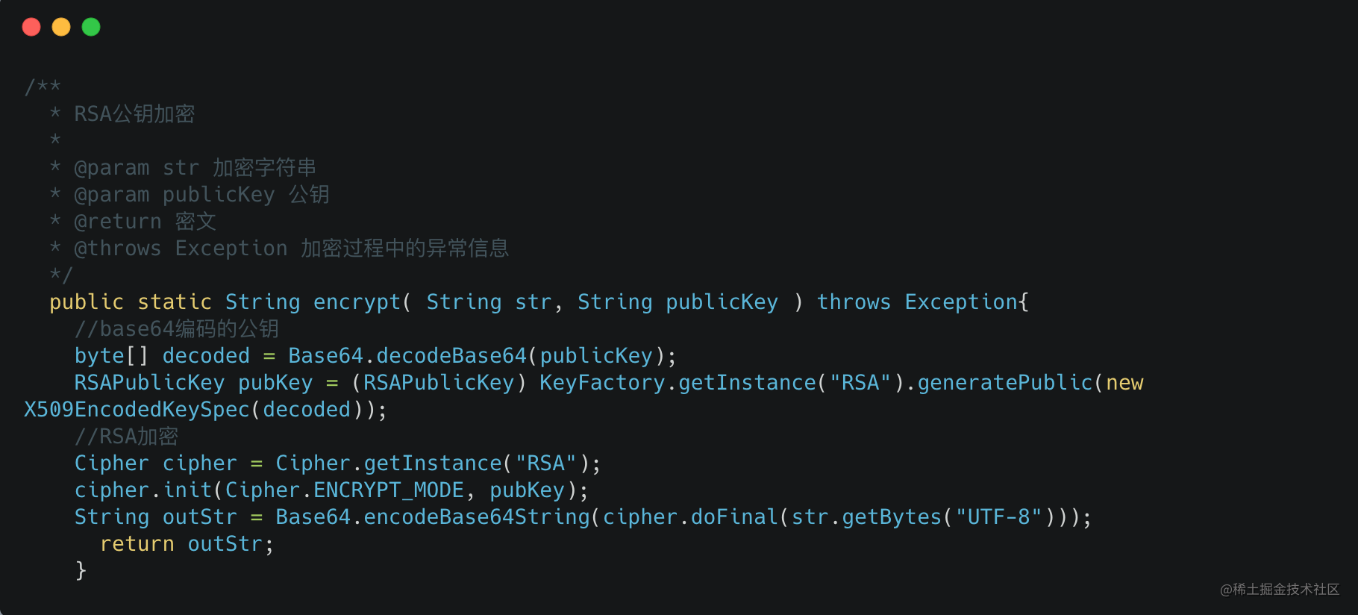Click the 'return' keyword

tap(137, 544)
